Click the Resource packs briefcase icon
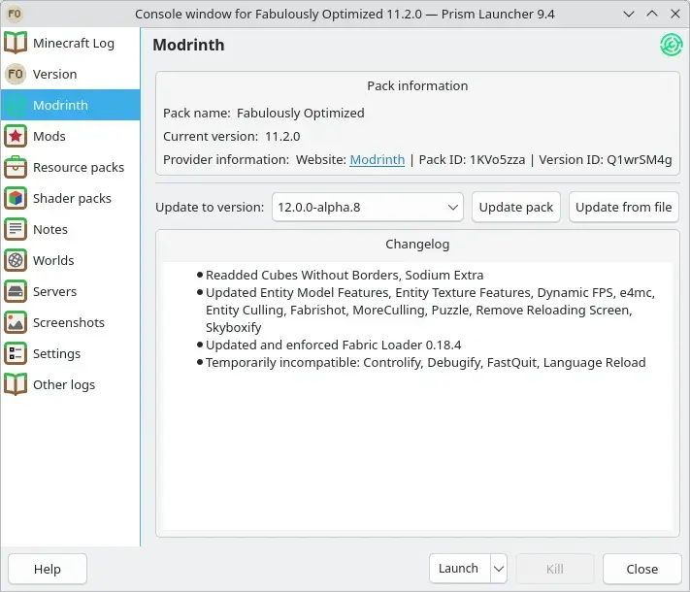This screenshot has width=690, height=592. [16, 167]
